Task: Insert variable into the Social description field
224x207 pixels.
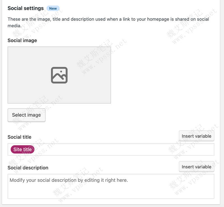Action: click(x=196, y=167)
